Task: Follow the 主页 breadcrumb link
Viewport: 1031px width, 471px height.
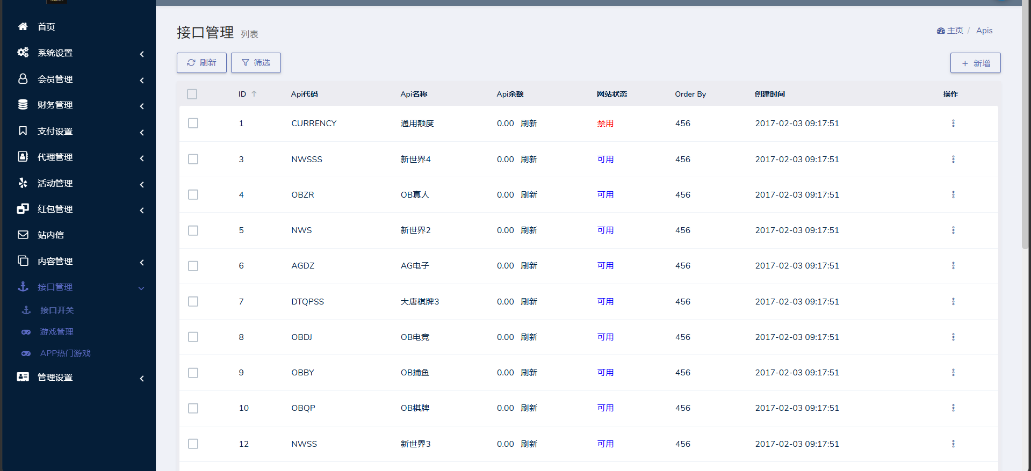Action: (950, 31)
